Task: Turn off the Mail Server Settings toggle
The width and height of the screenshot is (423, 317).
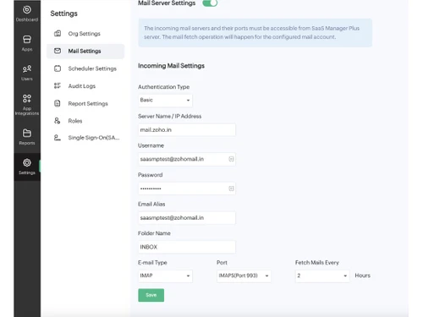Action: 210,3
